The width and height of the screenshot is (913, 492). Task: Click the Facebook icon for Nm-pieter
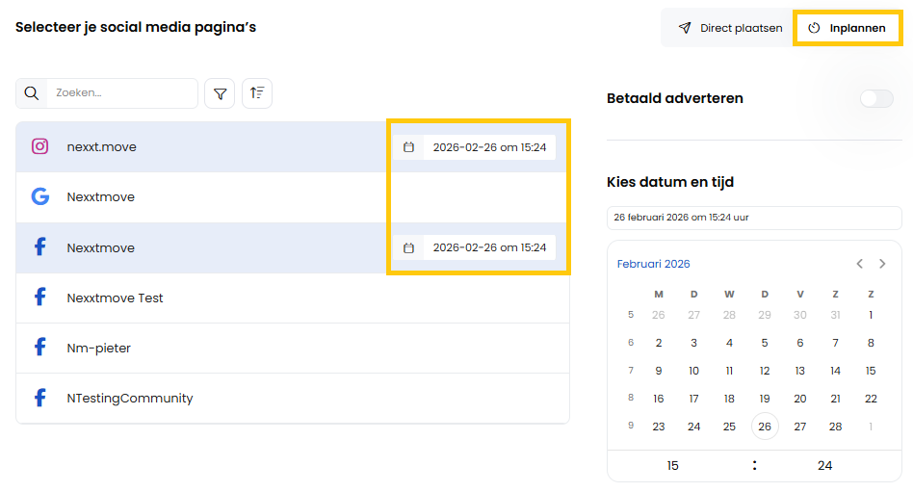(x=40, y=348)
